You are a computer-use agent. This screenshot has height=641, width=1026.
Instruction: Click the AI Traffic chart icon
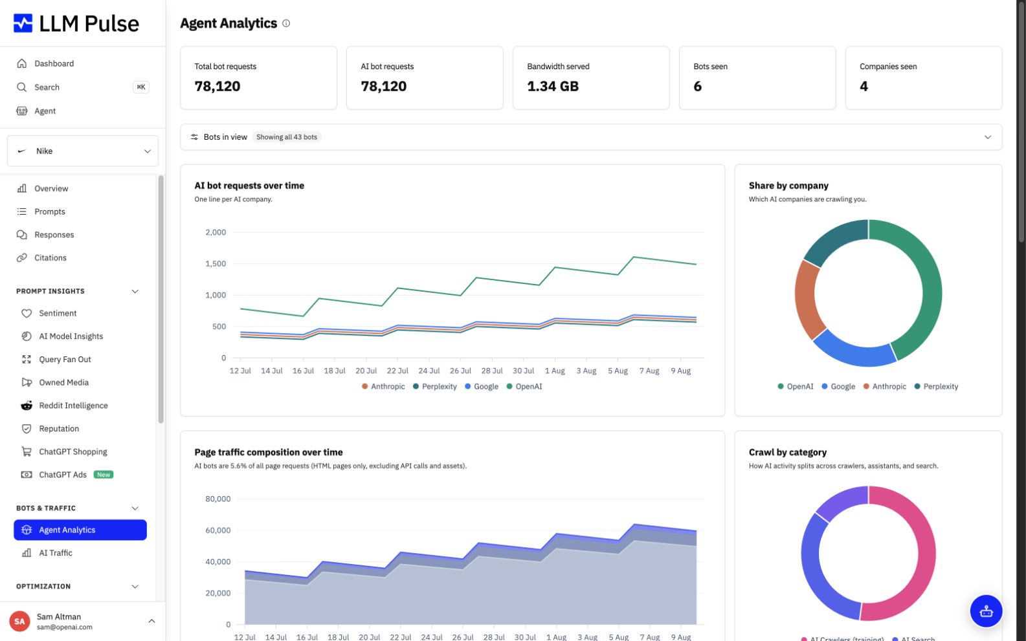point(27,553)
